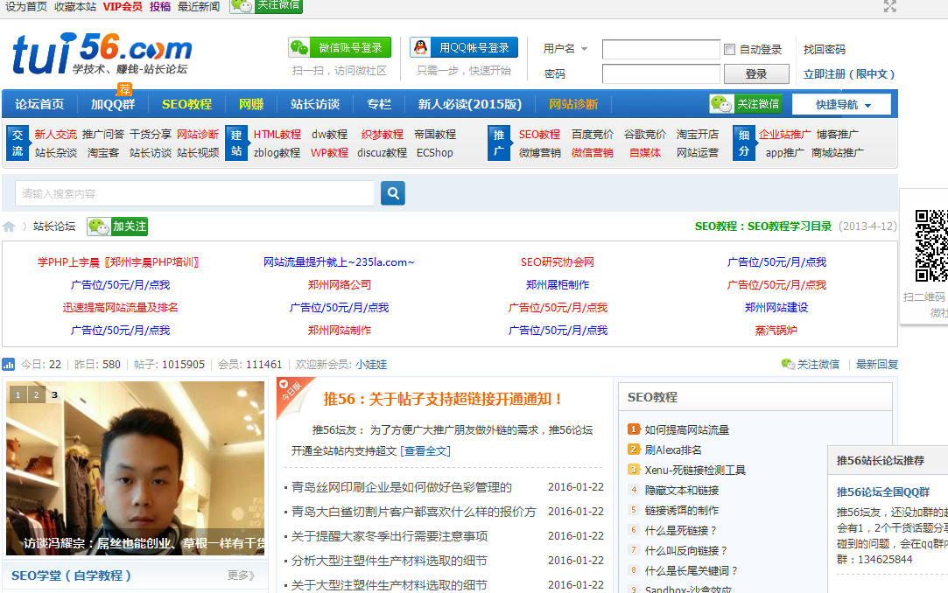Open the 郑州网站建设 ad link
Image resolution: width=948 pixels, height=593 pixels.
tap(776, 307)
